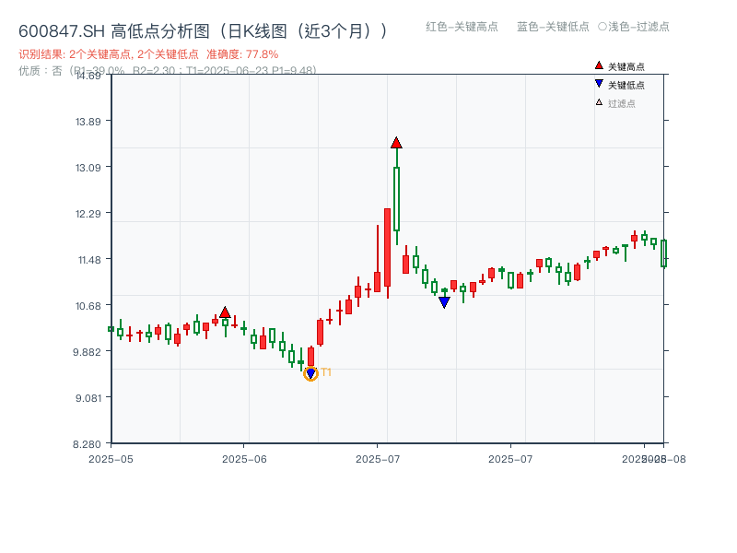Select the red 关键高点 marker above July peak
The width and height of the screenshot is (737, 553).
396,143
